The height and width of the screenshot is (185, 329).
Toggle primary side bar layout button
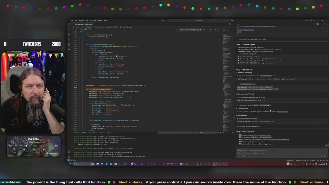[x=308, y=20]
